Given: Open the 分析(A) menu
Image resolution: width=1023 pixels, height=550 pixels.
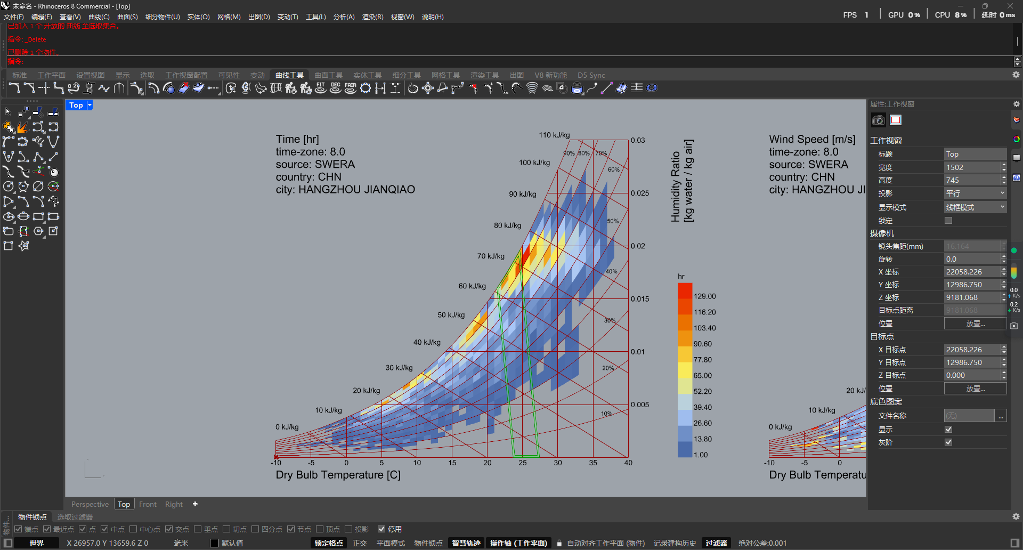Looking at the screenshot, I should (x=344, y=17).
